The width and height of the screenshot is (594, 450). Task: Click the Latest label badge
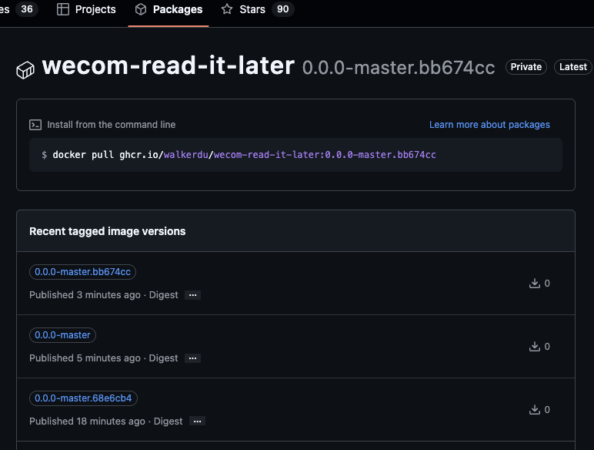coord(573,67)
